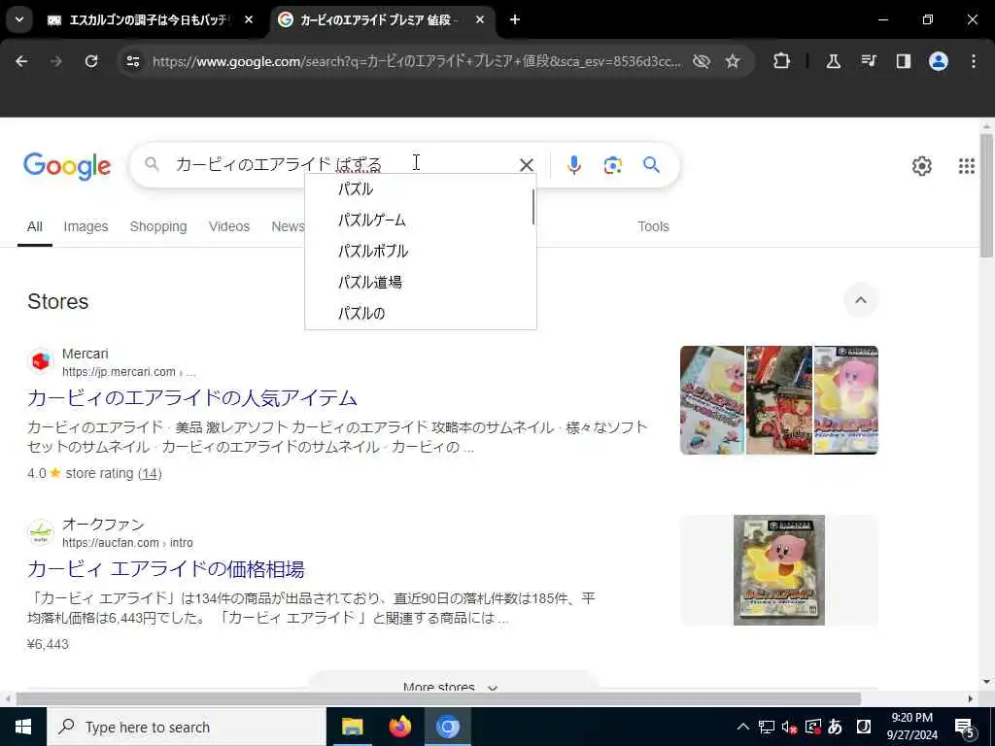995x746 pixels.
Task: Open カービィのエアライドの人気アイテム link
Action: point(192,397)
